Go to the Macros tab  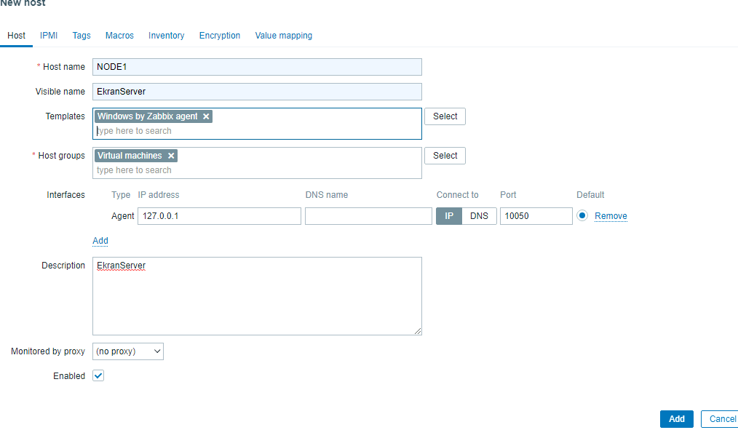pos(119,36)
